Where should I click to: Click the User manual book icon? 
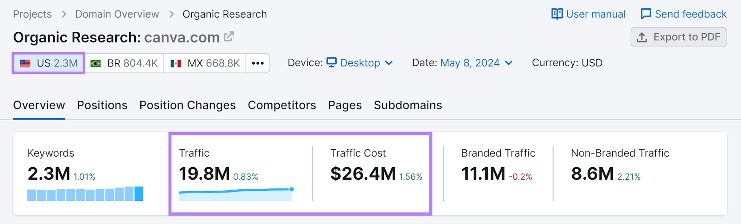pyautogui.click(x=557, y=14)
